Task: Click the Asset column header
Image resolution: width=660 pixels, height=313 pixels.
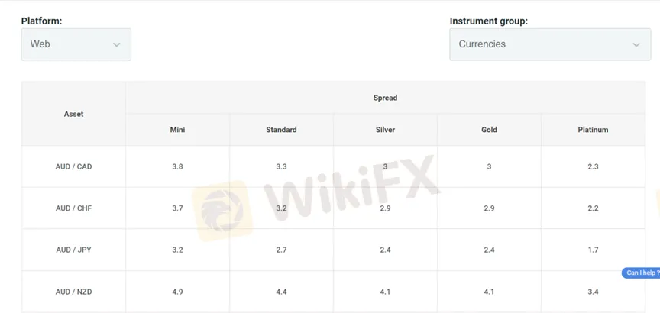Action: coord(73,114)
